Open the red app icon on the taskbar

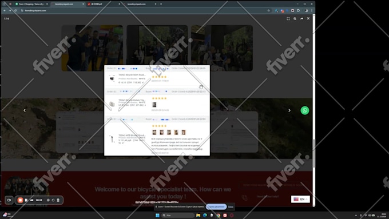(x=225, y=215)
